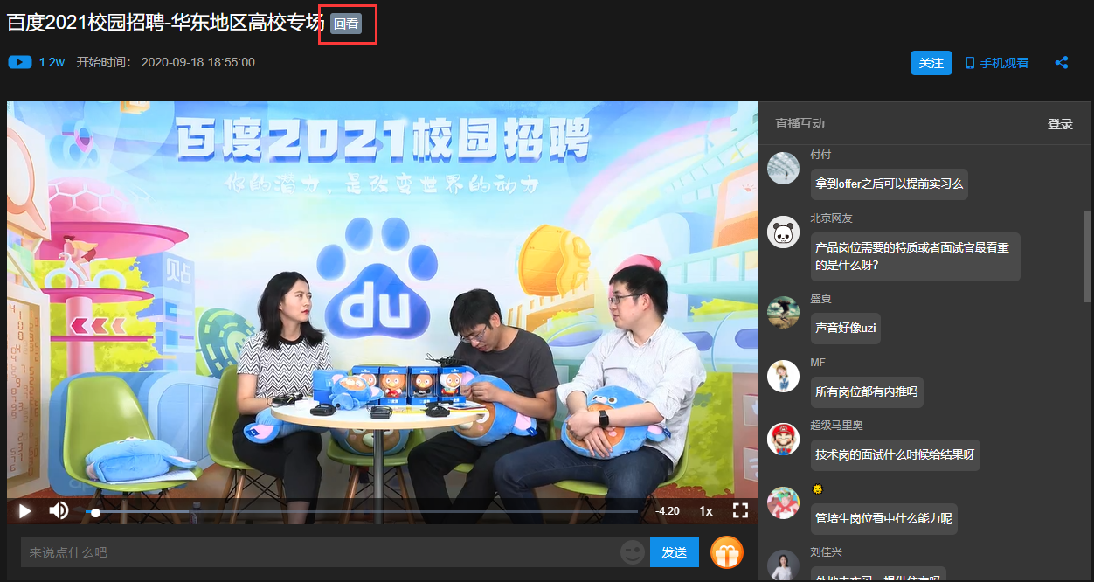
Task: Click the view count video icon beside 1.2w
Action: click(20, 62)
